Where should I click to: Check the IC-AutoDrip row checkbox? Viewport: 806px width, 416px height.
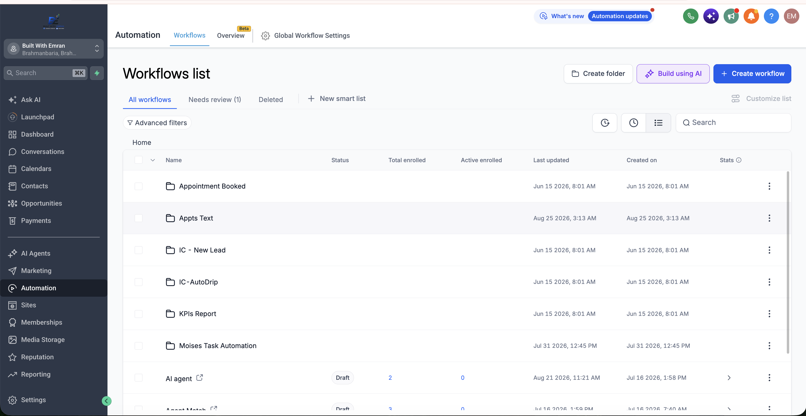139,282
